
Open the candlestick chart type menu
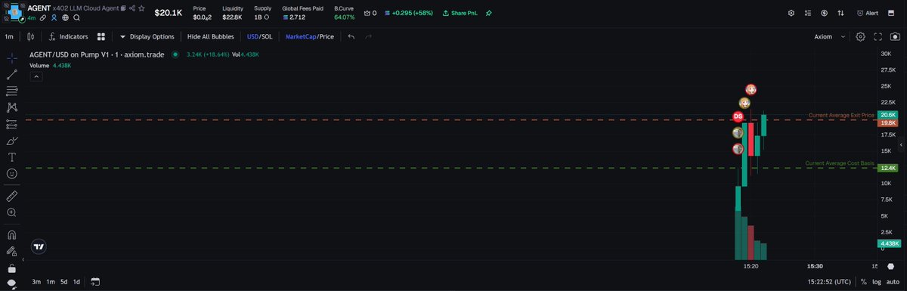(30, 36)
